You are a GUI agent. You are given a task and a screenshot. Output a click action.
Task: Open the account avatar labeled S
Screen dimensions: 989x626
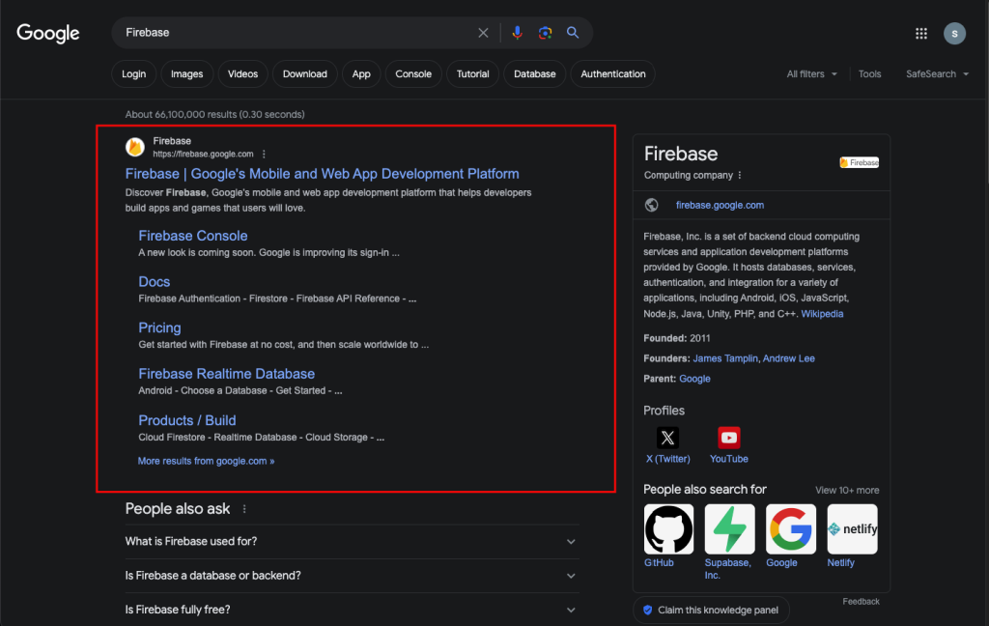click(x=954, y=34)
